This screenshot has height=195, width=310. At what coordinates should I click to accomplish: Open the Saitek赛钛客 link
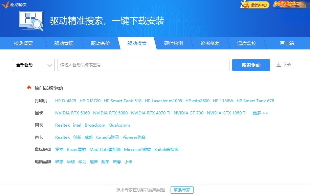166,150
